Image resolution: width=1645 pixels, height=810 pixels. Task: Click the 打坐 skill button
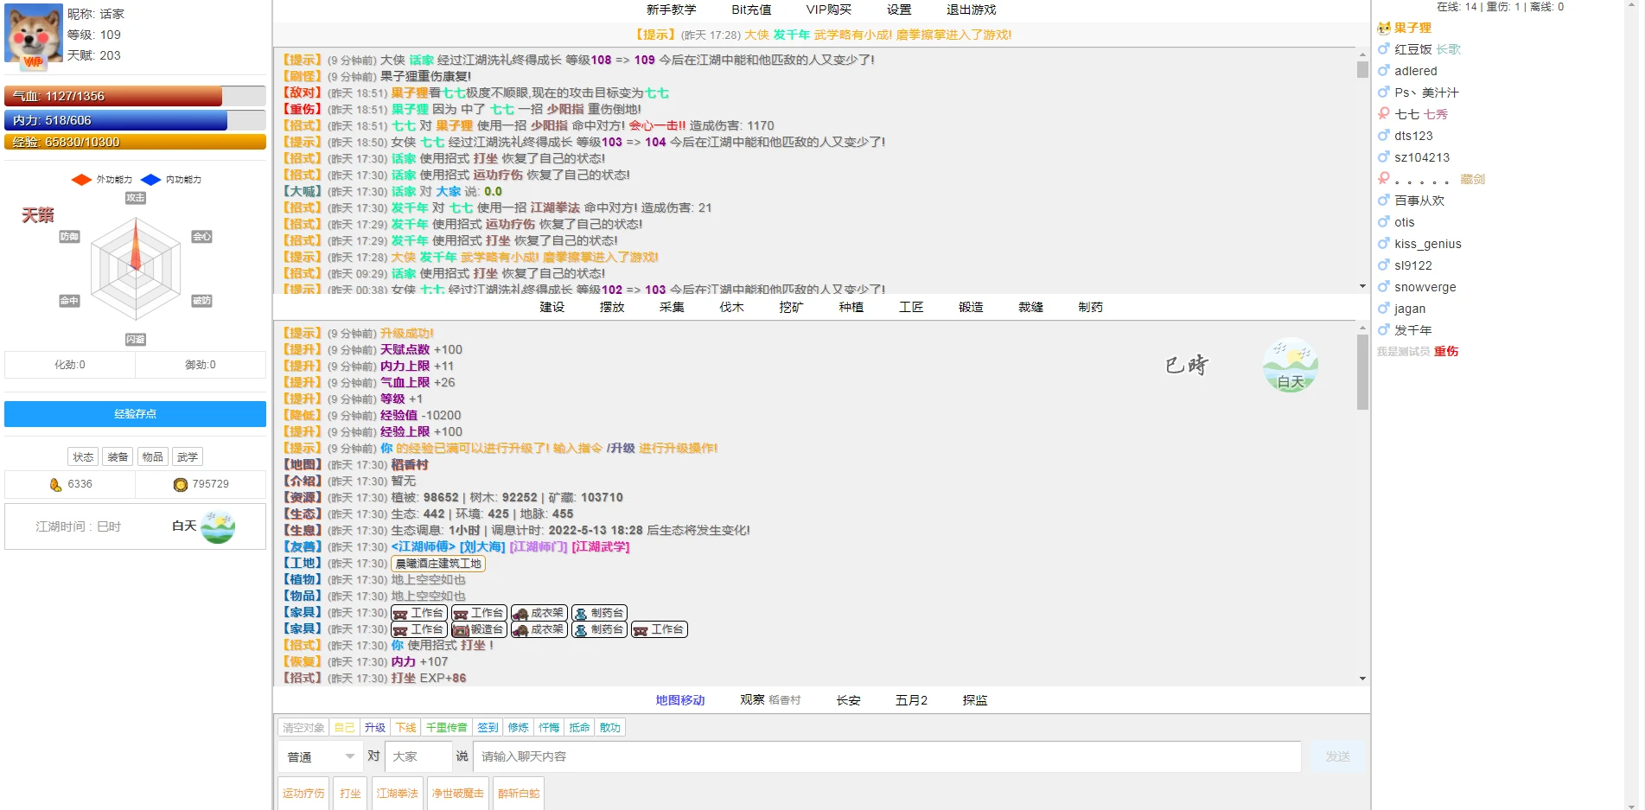point(350,794)
